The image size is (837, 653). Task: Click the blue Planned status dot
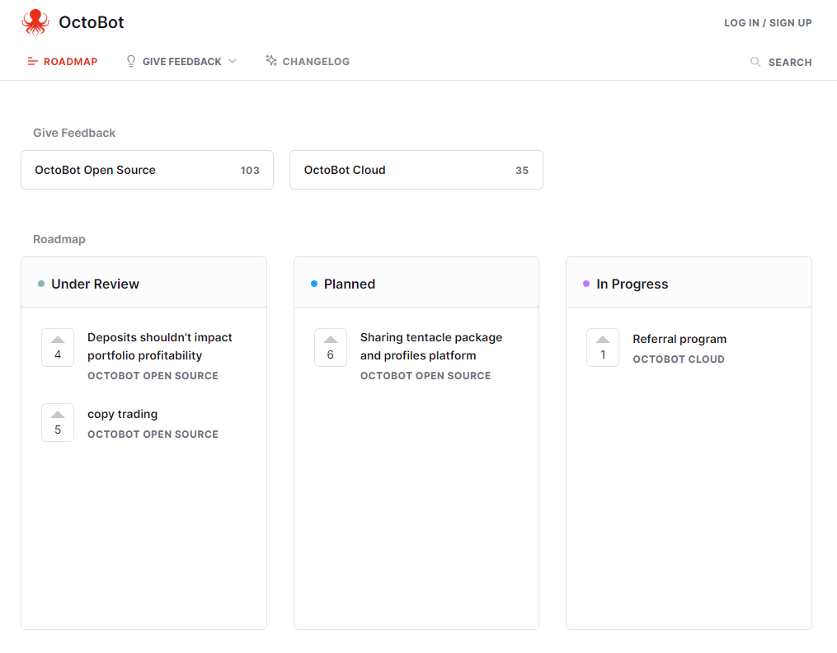314,284
